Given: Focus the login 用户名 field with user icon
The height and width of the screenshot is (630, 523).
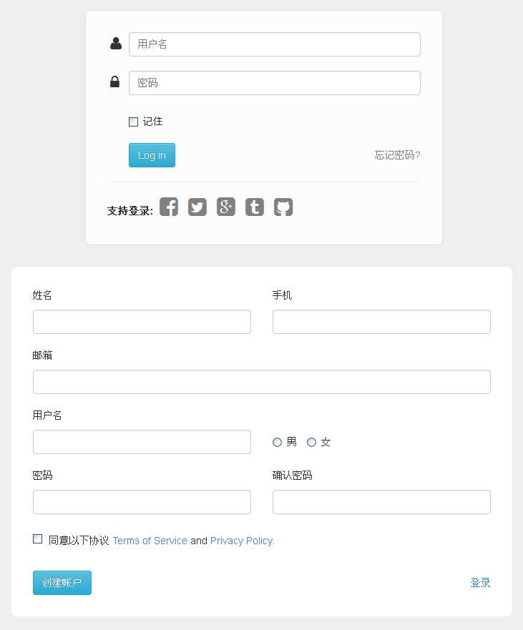Looking at the screenshot, I should tap(274, 44).
